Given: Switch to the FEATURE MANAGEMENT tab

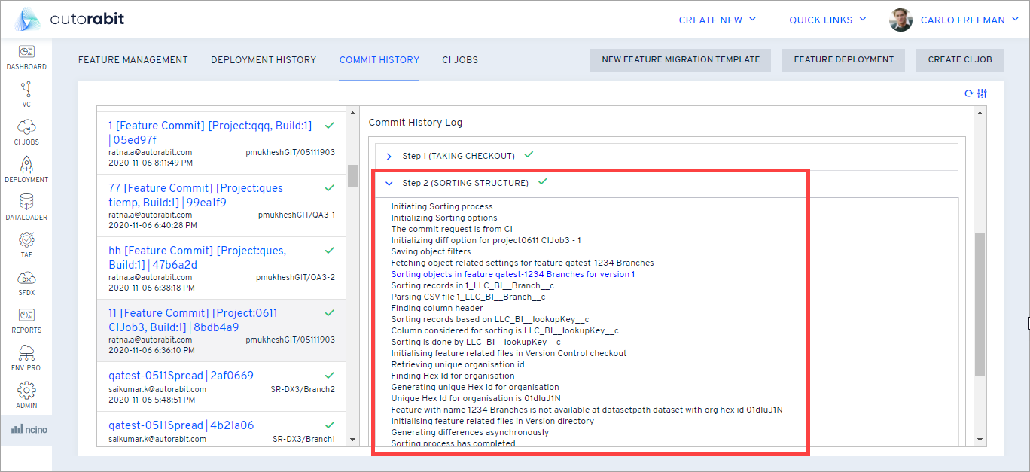Looking at the screenshot, I should [133, 59].
